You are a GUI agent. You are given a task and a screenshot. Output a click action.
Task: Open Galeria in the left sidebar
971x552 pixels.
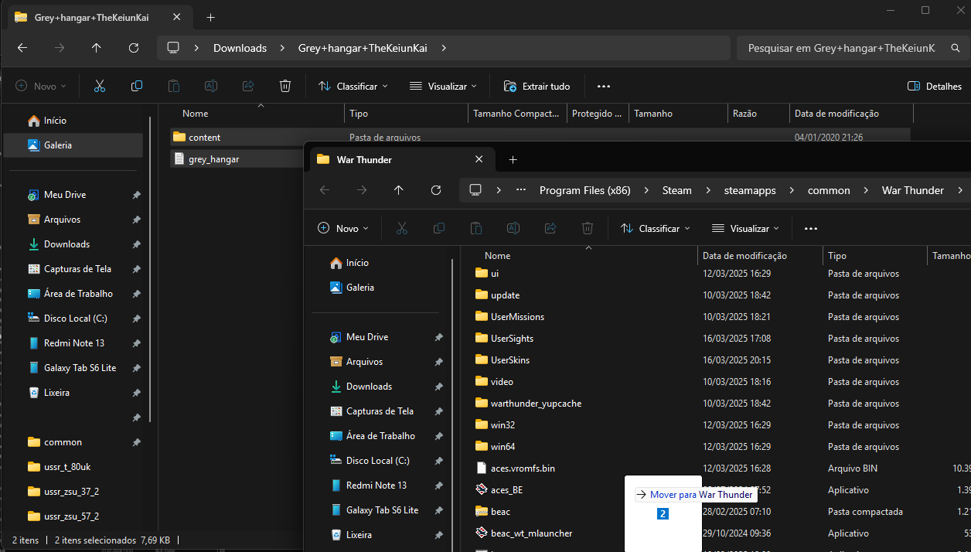pos(57,145)
